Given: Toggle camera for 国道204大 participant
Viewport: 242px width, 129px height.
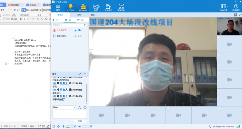Looking at the screenshot, I should [80, 36].
